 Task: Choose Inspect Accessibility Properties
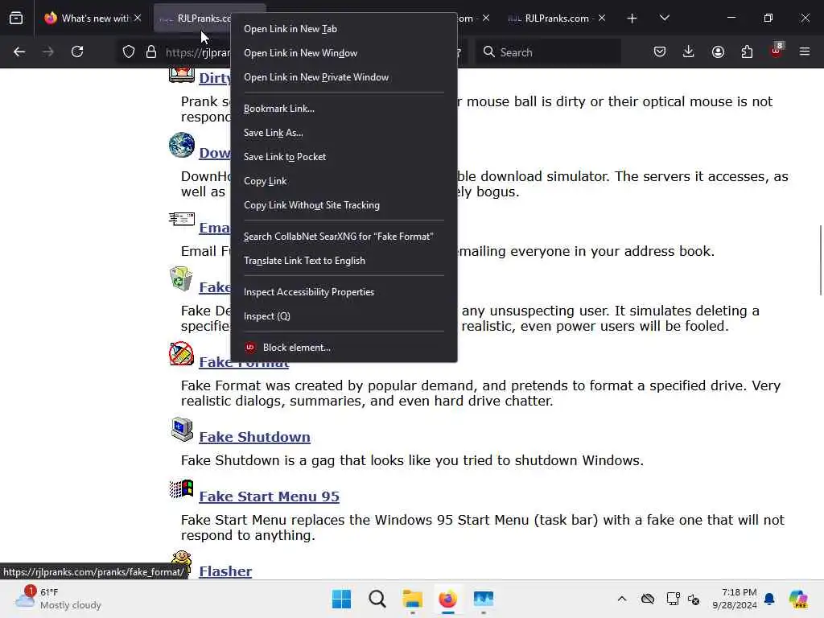(344, 292)
